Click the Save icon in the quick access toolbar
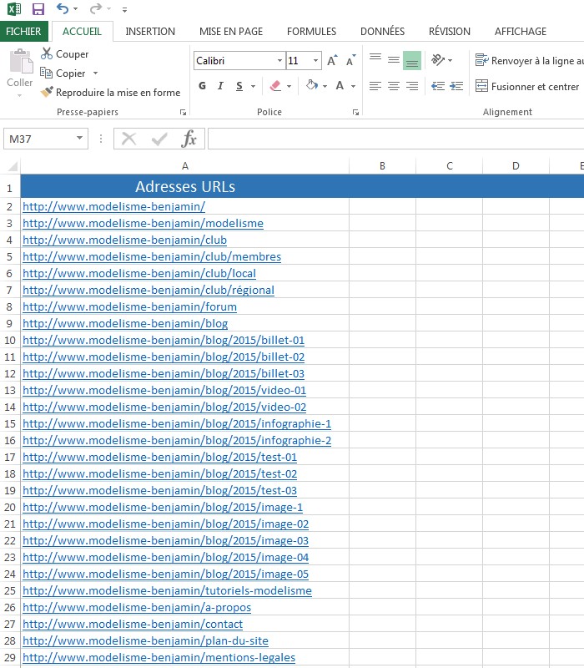This screenshot has height=668, width=584. (x=38, y=9)
